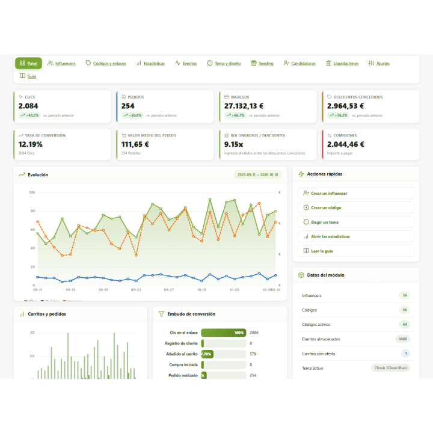Click the 12.19% conversion rate value

tap(31, 144)
